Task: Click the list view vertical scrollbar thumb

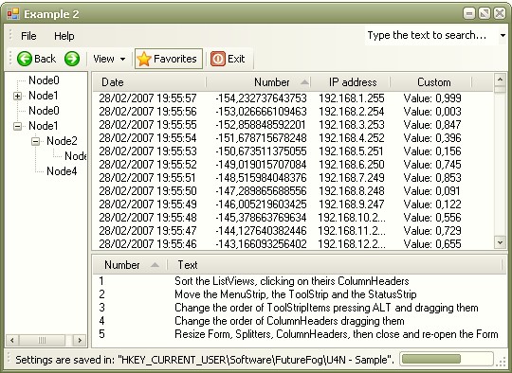Action: click(x=500, y=89)
